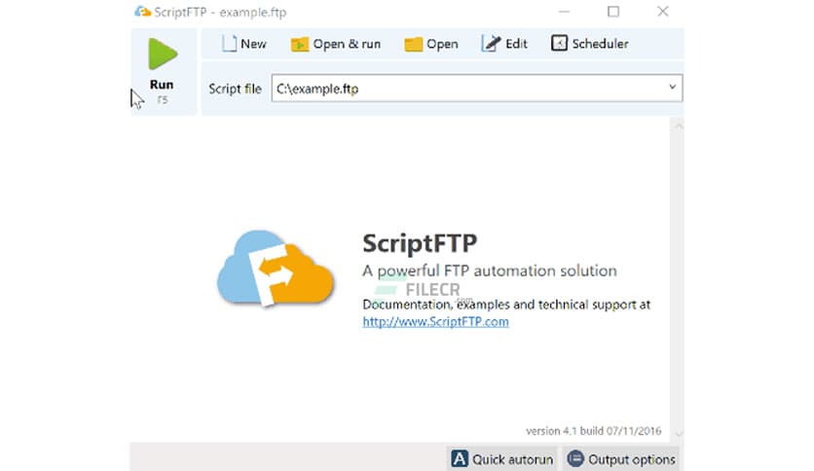Viewport: 814px width, 471px height.
Task: Open a script file with Open
Action: point(431,44)
